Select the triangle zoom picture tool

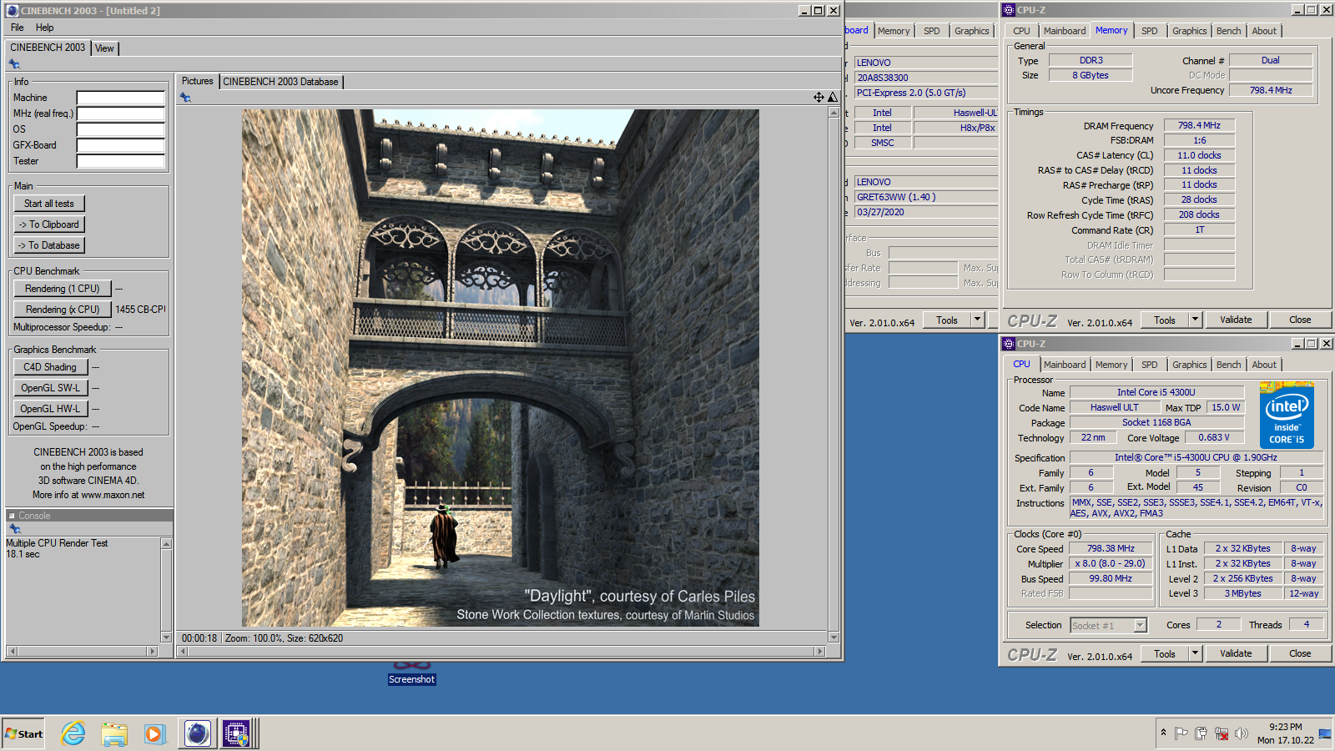coord(832,98)
